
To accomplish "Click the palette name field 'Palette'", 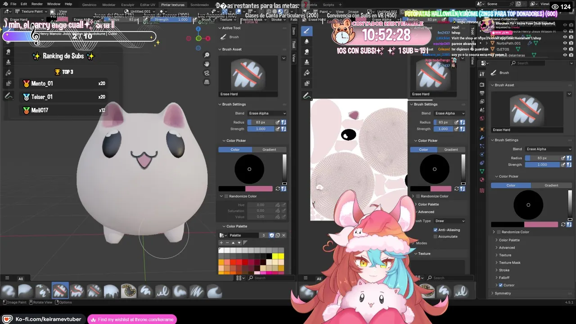I will click(x=244, y=235).
